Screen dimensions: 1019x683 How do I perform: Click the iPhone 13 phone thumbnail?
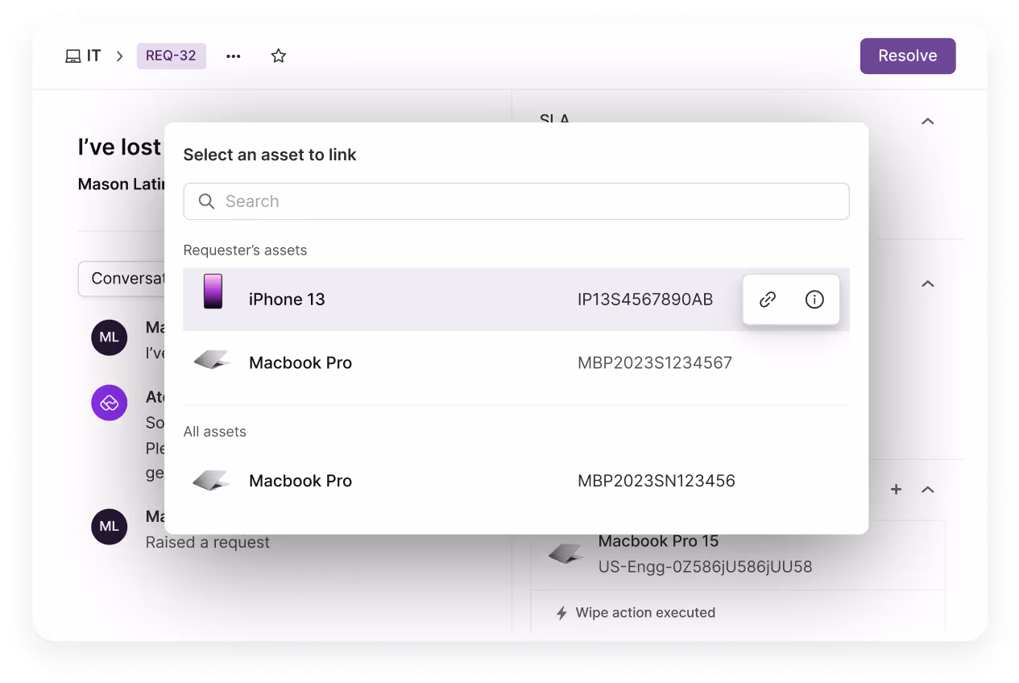point(213,291)
